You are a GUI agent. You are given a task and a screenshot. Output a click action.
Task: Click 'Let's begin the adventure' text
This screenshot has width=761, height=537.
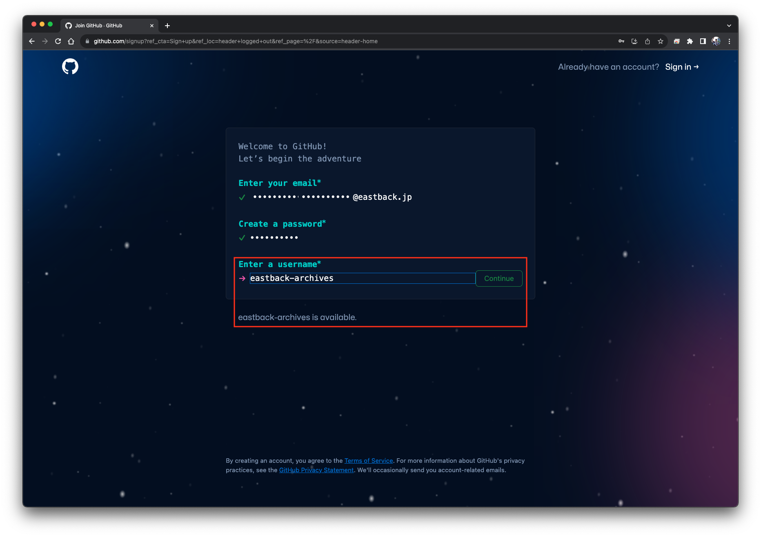(300, 159)
